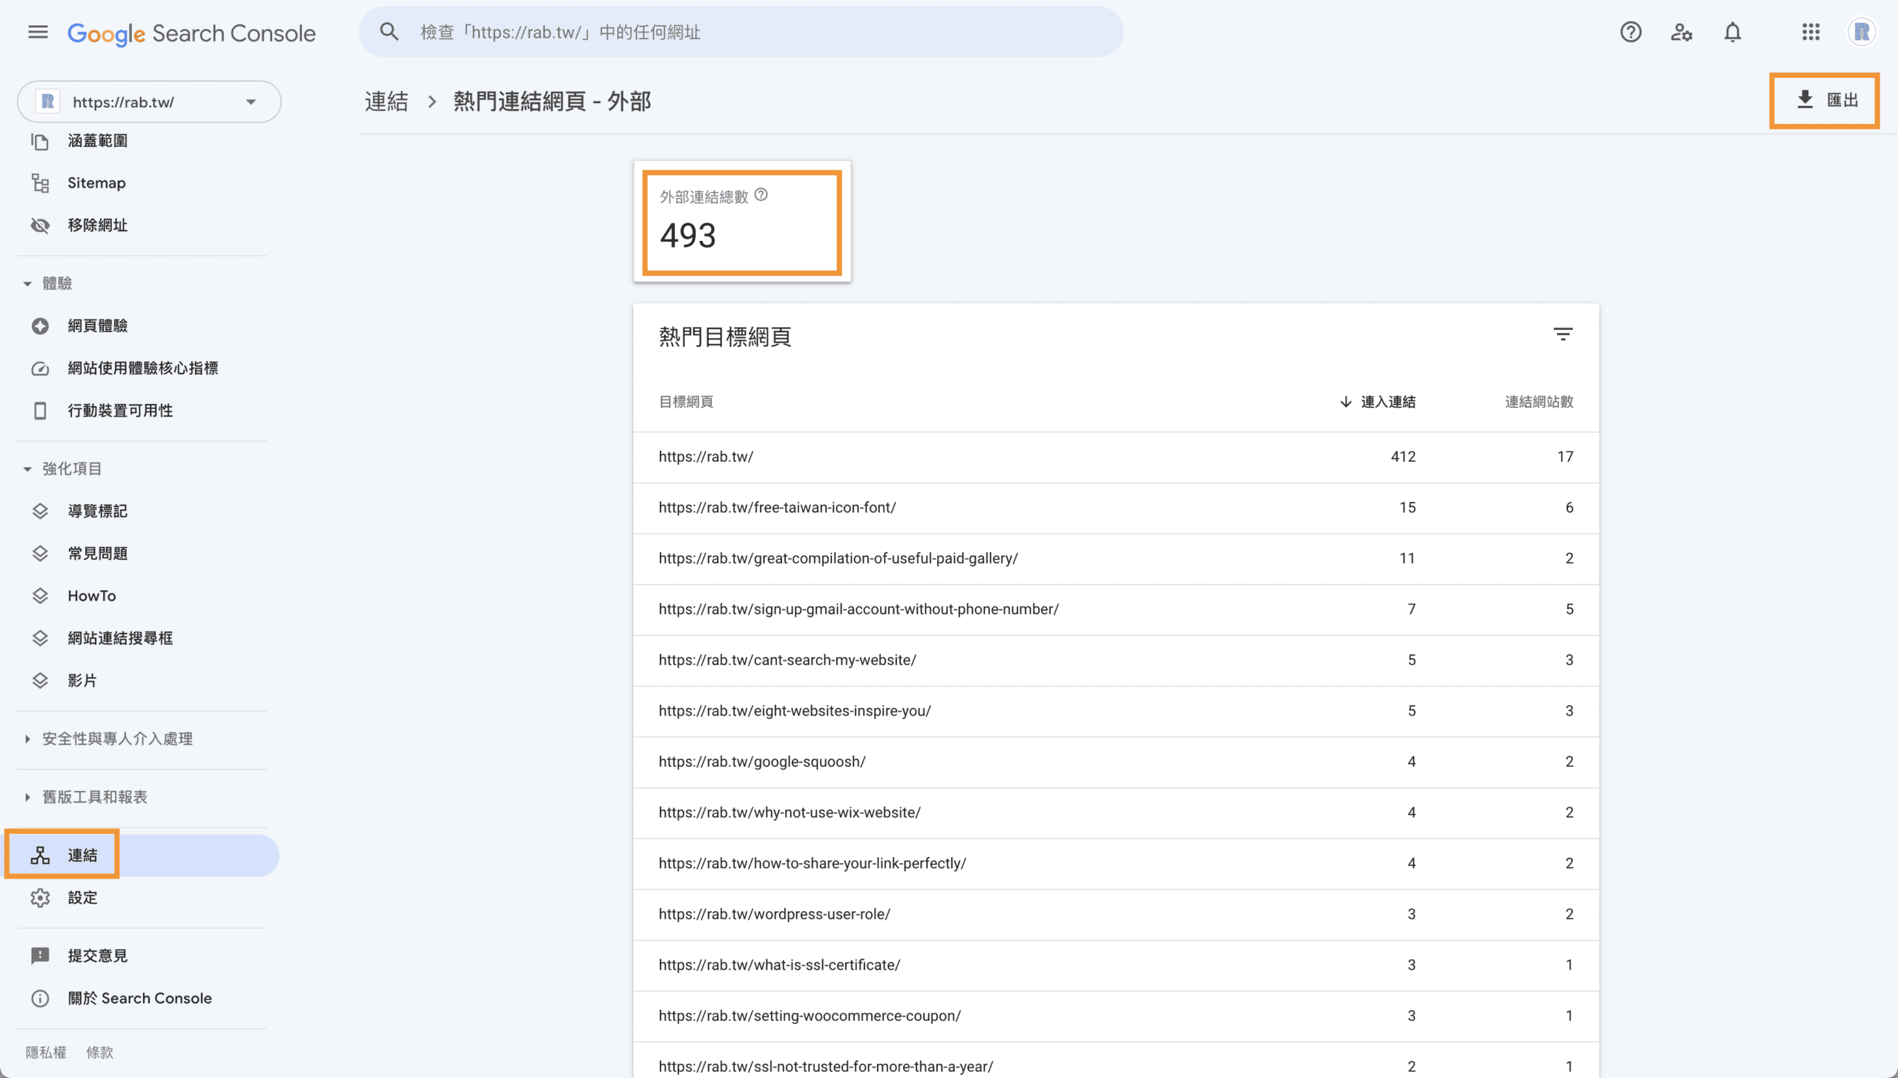The height and width of the screenshot is (1078, 1898).
Task: Sort by 連入連結 column header
Action: tap(1386, 402)
